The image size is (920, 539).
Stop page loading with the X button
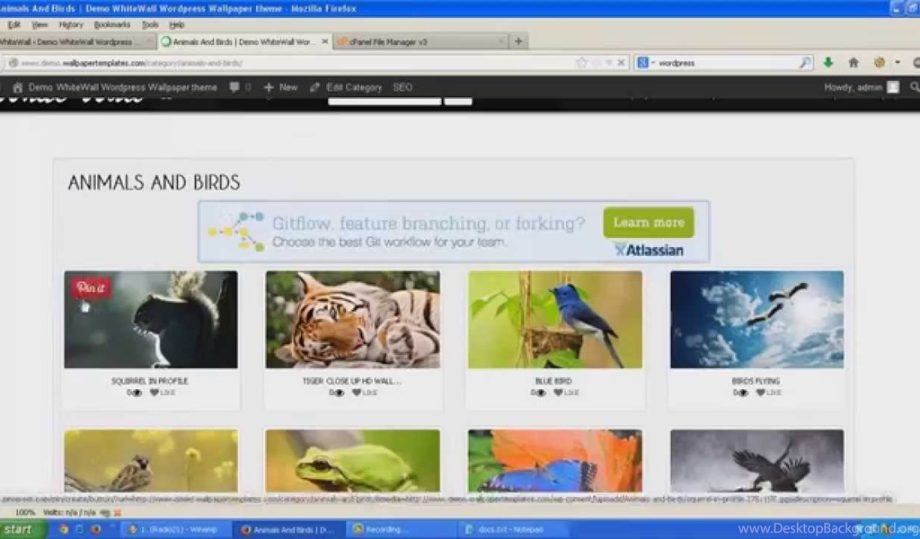[x=621, y=63]
